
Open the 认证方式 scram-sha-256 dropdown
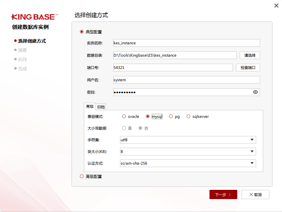coord(188,163)
